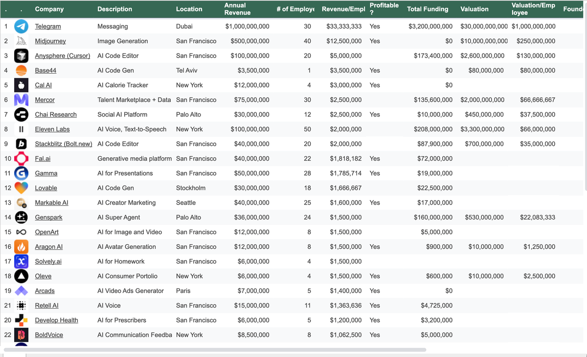Viewport: 587px width, 357px height.
Task: Click the Mercor purple M logo
Action: click(21, 100)
